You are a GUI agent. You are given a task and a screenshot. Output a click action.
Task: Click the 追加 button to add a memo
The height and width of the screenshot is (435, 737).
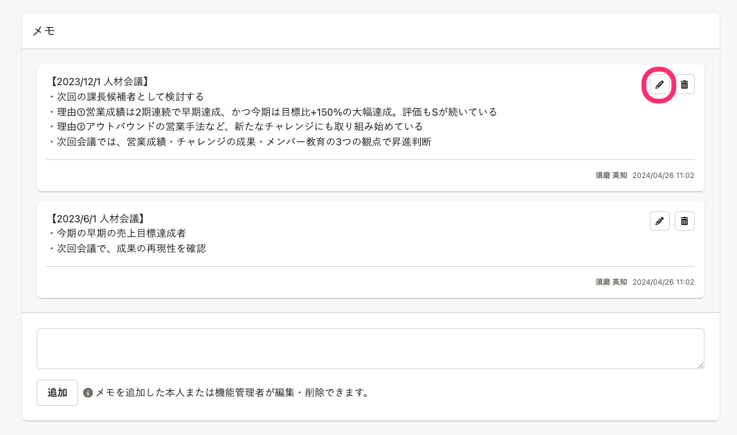click(57, 393)
